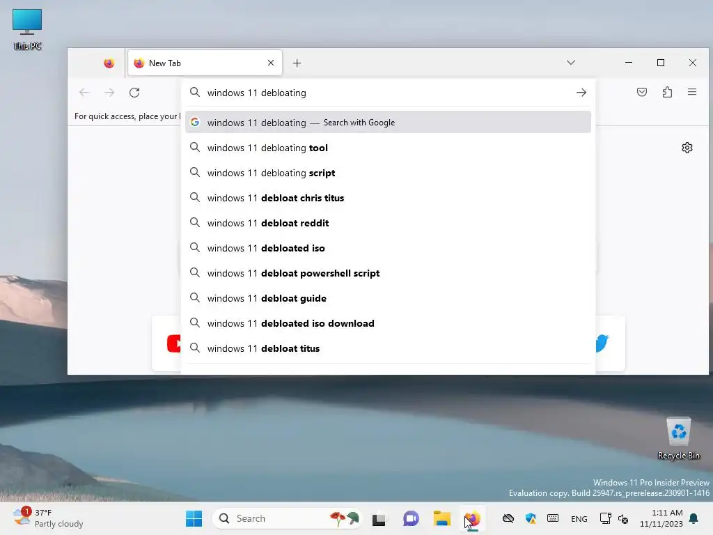Maximize the Firefox window
The height and width of the screenshot is (535, 713).
[x=661, y=62]
